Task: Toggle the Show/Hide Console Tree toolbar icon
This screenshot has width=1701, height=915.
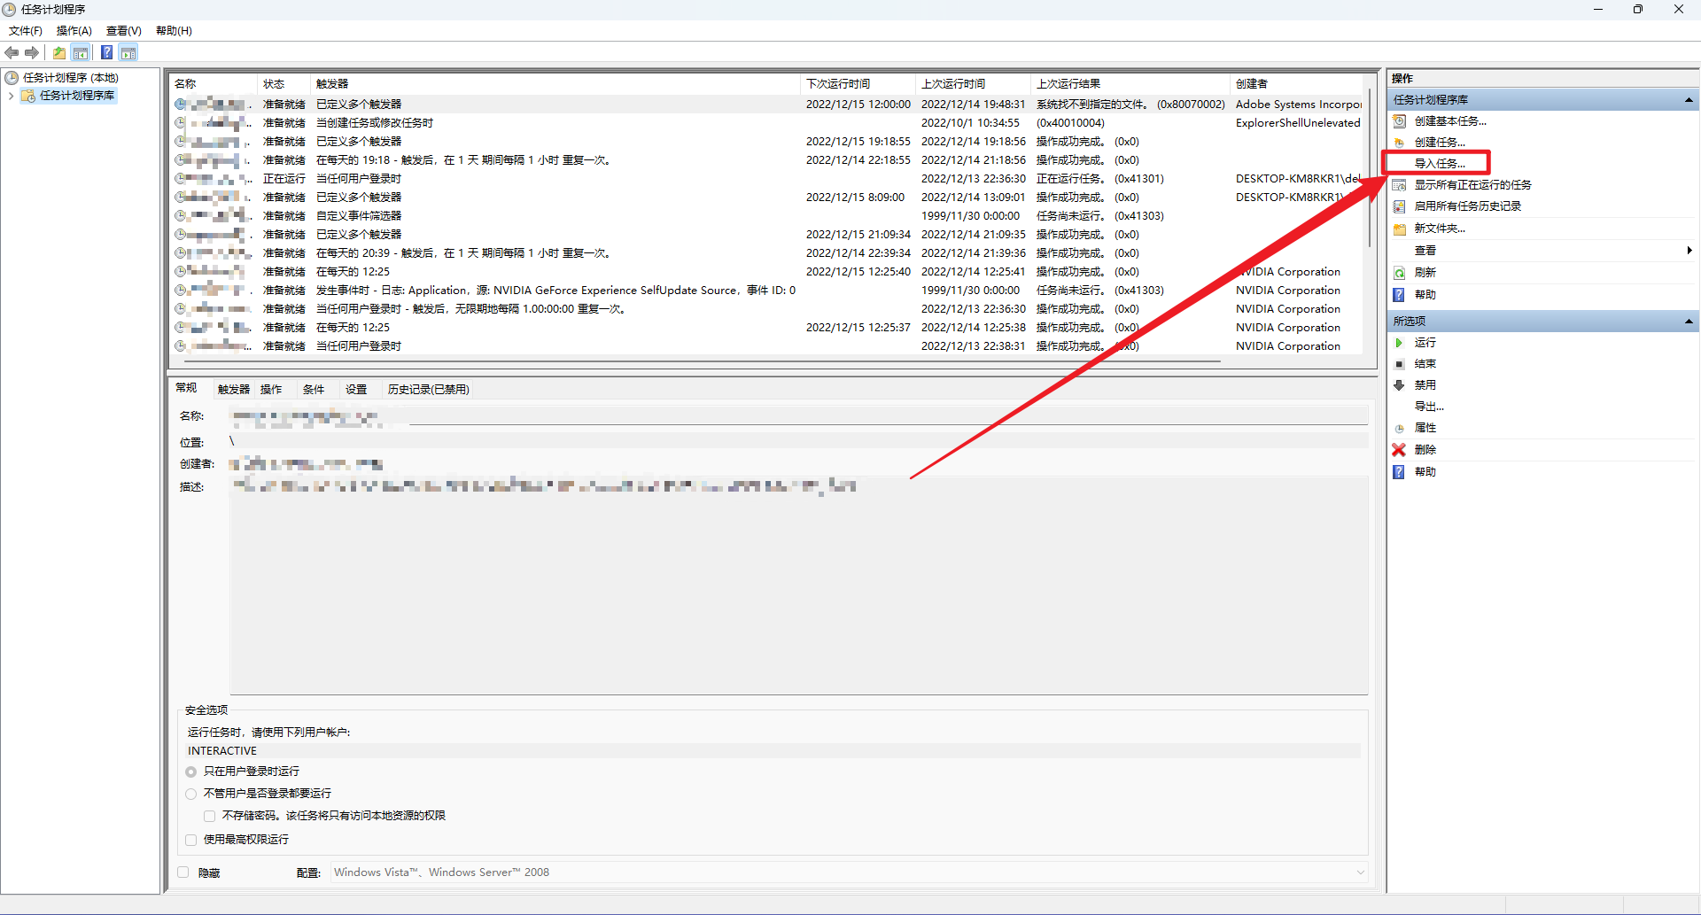Action: [x=81, y=52]
